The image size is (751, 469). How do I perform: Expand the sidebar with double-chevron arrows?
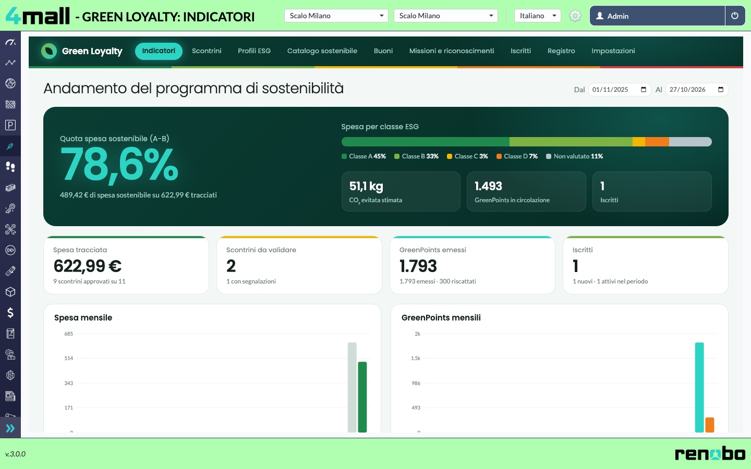click(10, 428)
